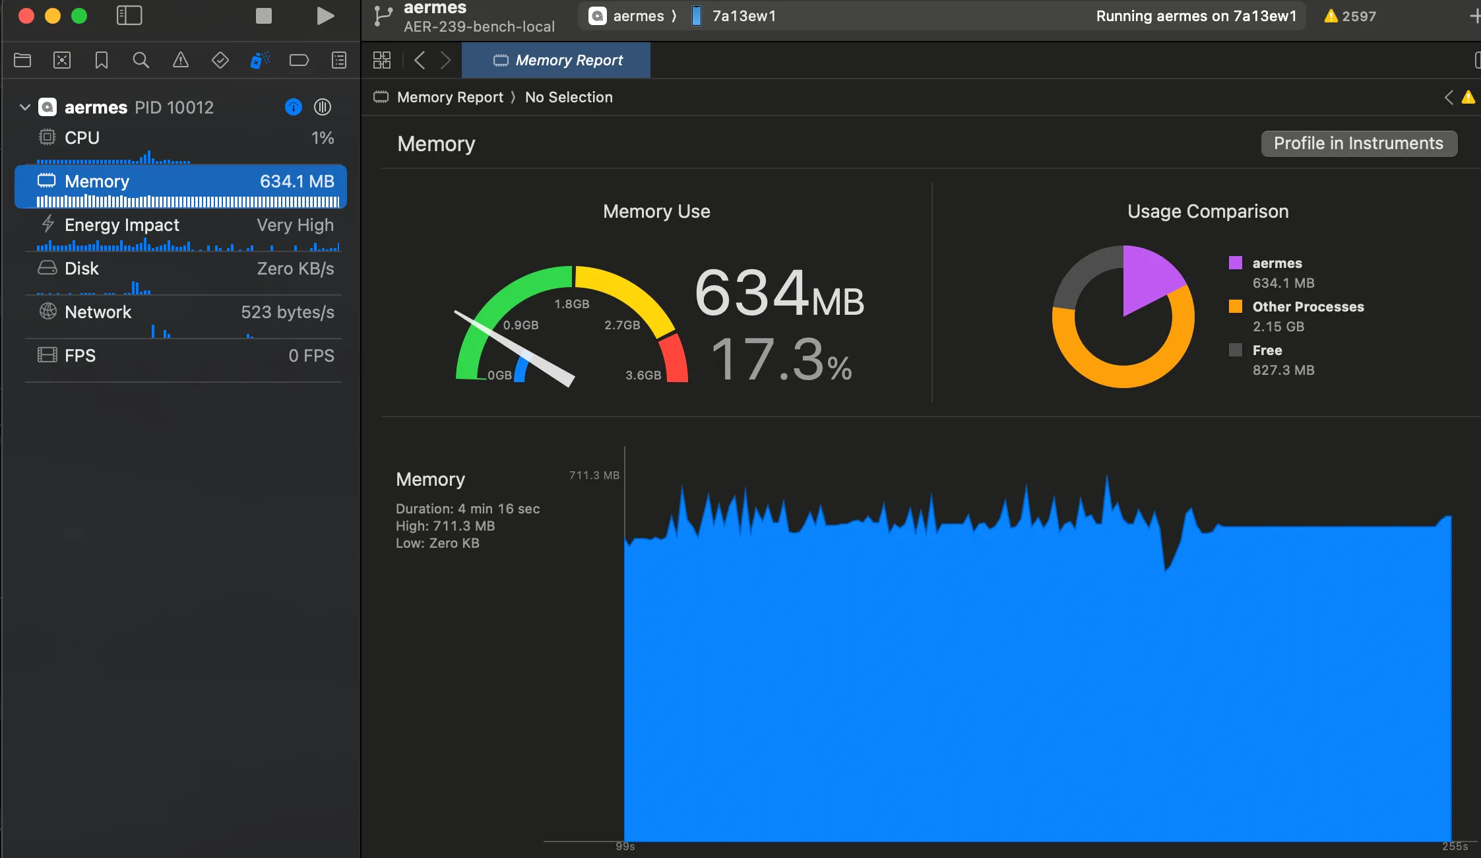Open the 7a13ew1 device destination selector
1481x858 pixels.
734,16
